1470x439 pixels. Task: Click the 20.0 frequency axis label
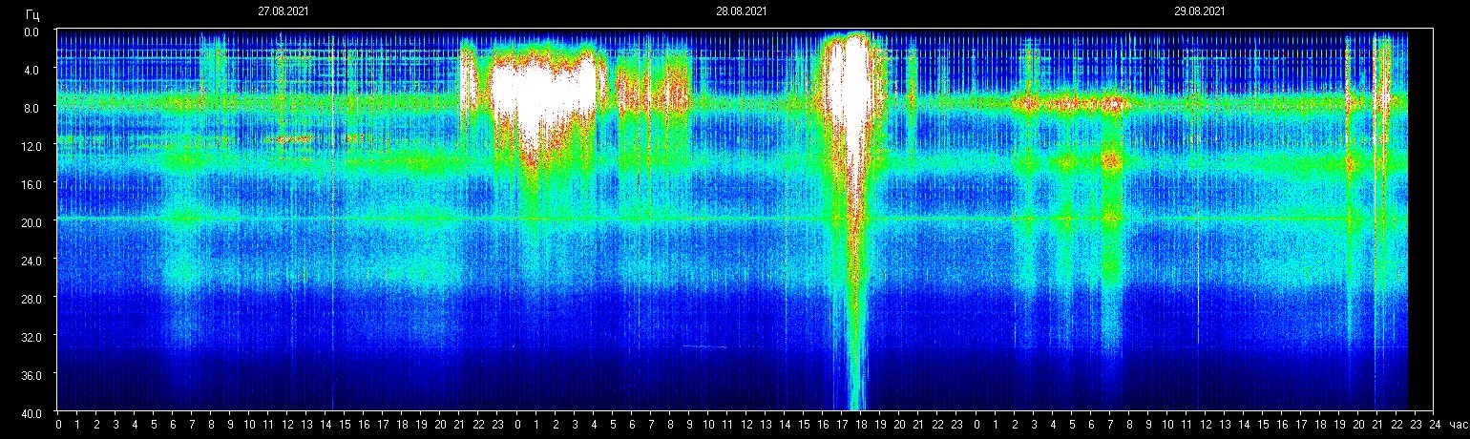pos(31,222)
